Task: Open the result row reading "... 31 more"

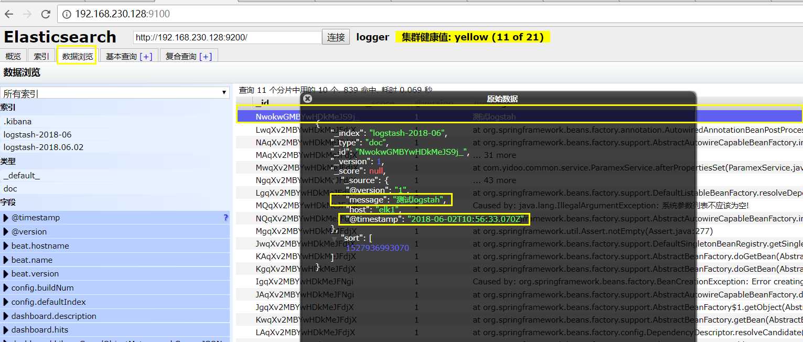Action: tap(520, 155)
